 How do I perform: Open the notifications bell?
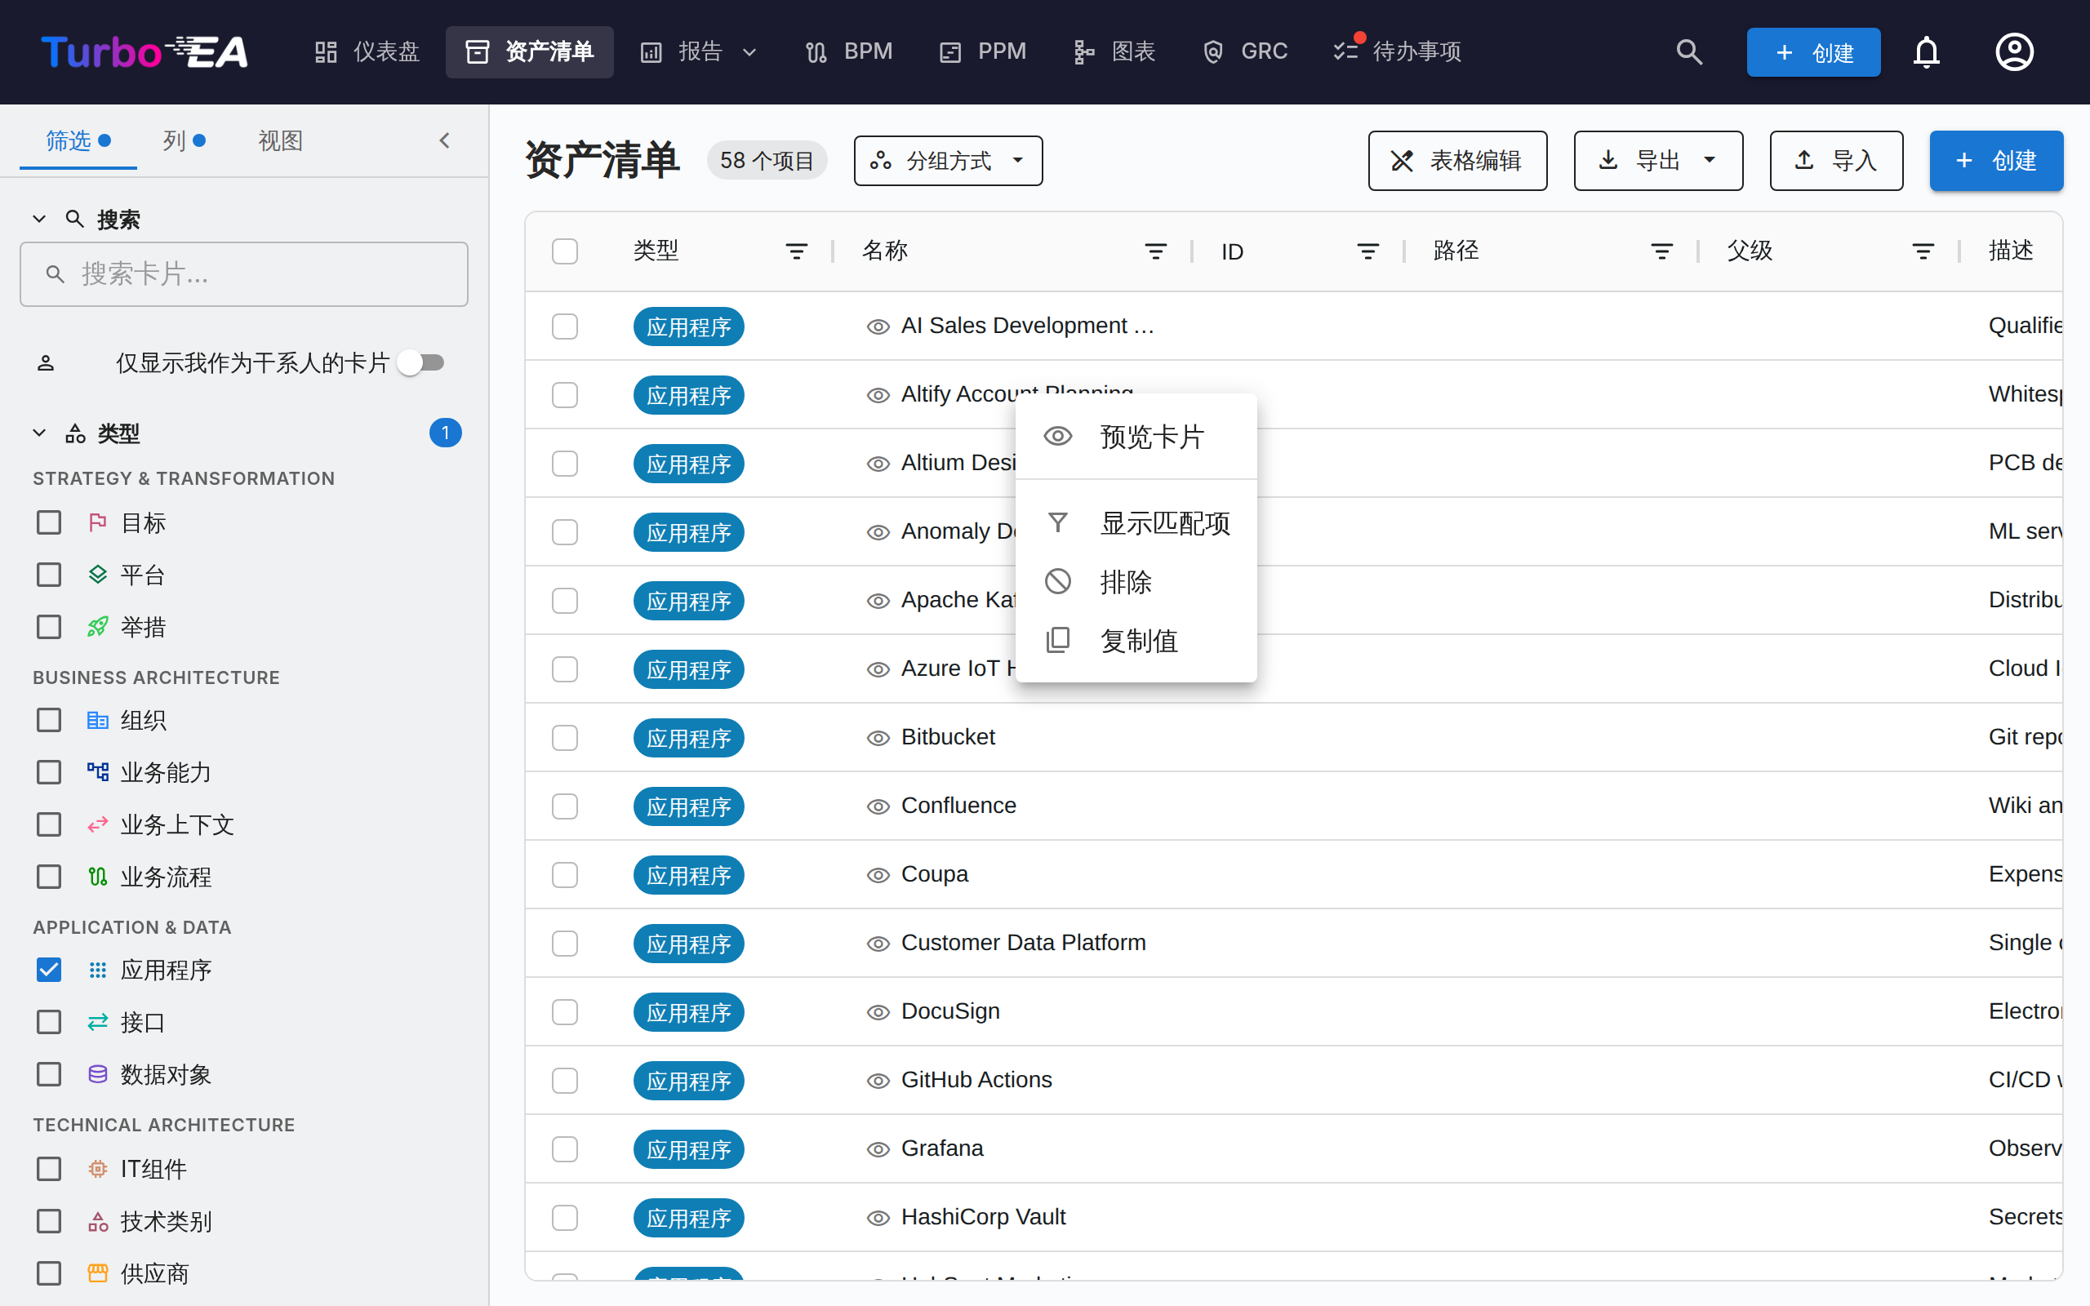[x=1927, y=51]
